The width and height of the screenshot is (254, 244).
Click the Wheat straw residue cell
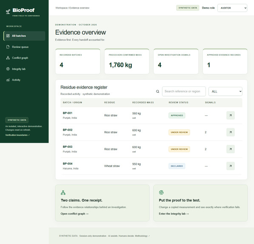pos(112,166)
